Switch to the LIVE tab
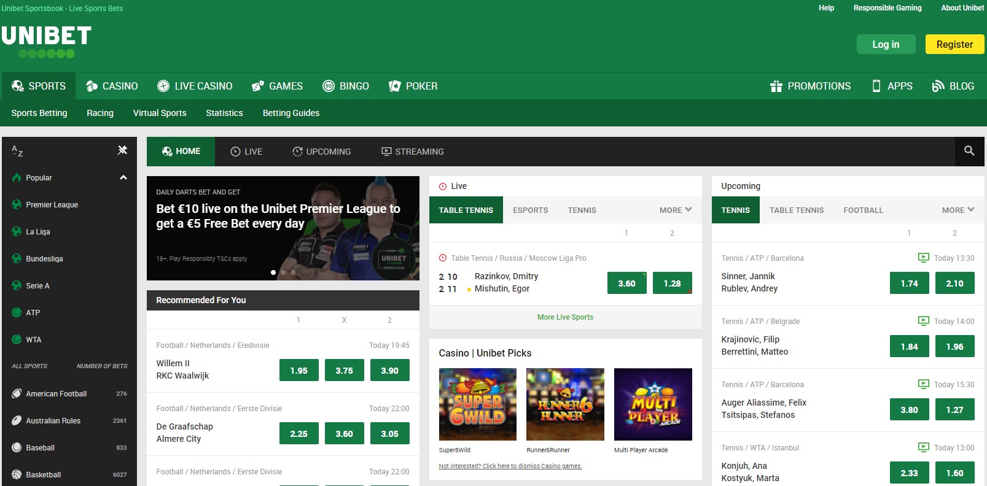 pos(246,152)
